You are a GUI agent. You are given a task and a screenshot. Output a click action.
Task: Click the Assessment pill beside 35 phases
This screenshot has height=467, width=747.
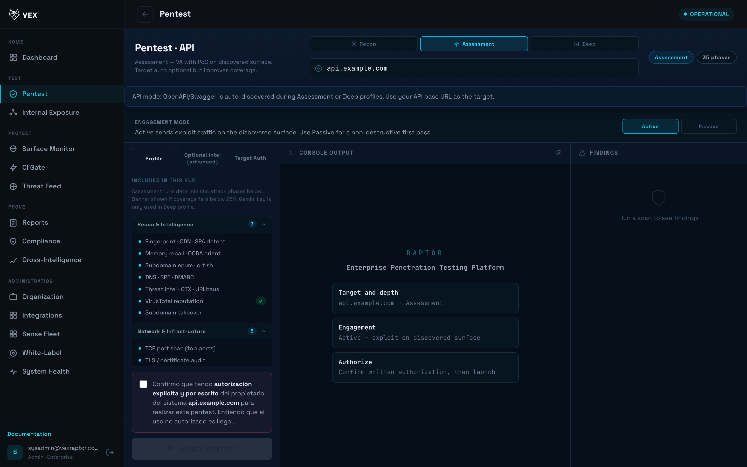coord(671,57)
